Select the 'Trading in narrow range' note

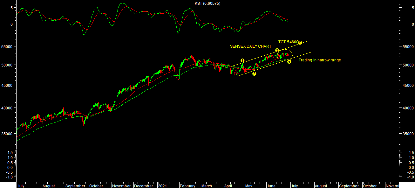click(319, 60)
